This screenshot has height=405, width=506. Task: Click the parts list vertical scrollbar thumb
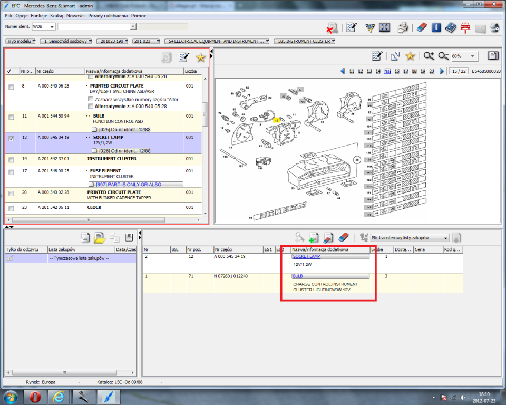pyautogui.click(x=206, y=114)
